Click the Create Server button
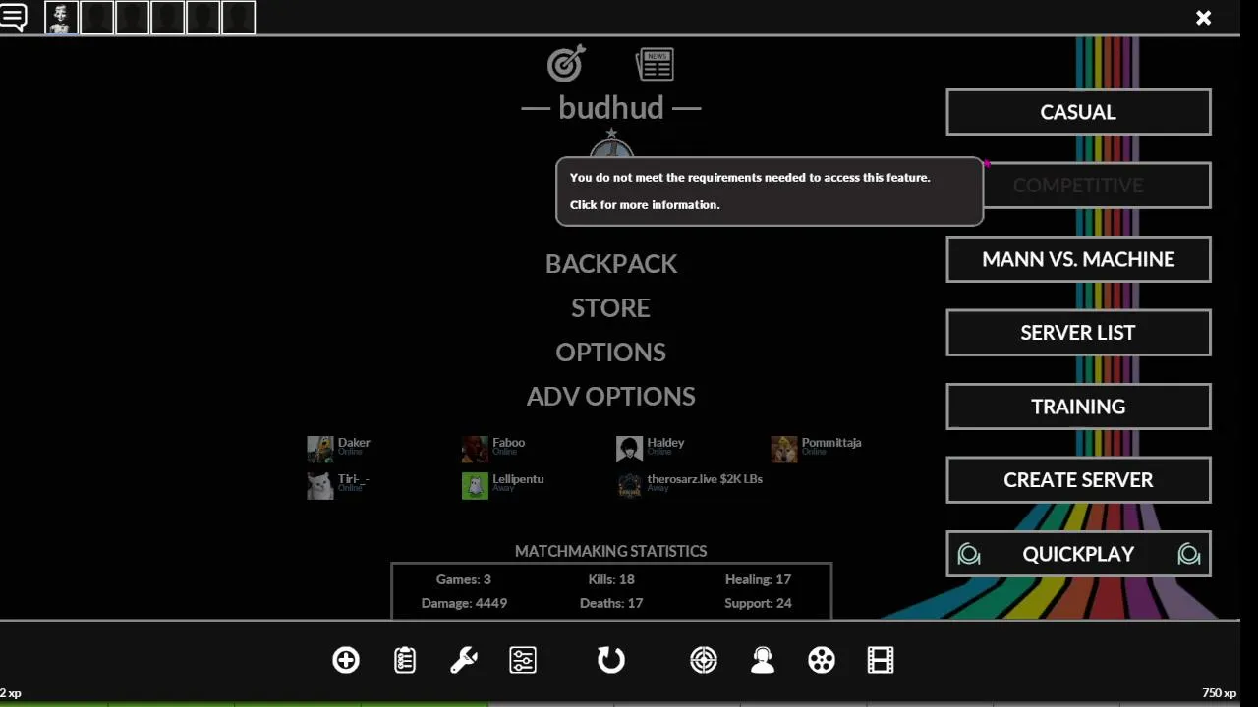The width and height of the screenshot is (1258, 707). coord(1078,480)
